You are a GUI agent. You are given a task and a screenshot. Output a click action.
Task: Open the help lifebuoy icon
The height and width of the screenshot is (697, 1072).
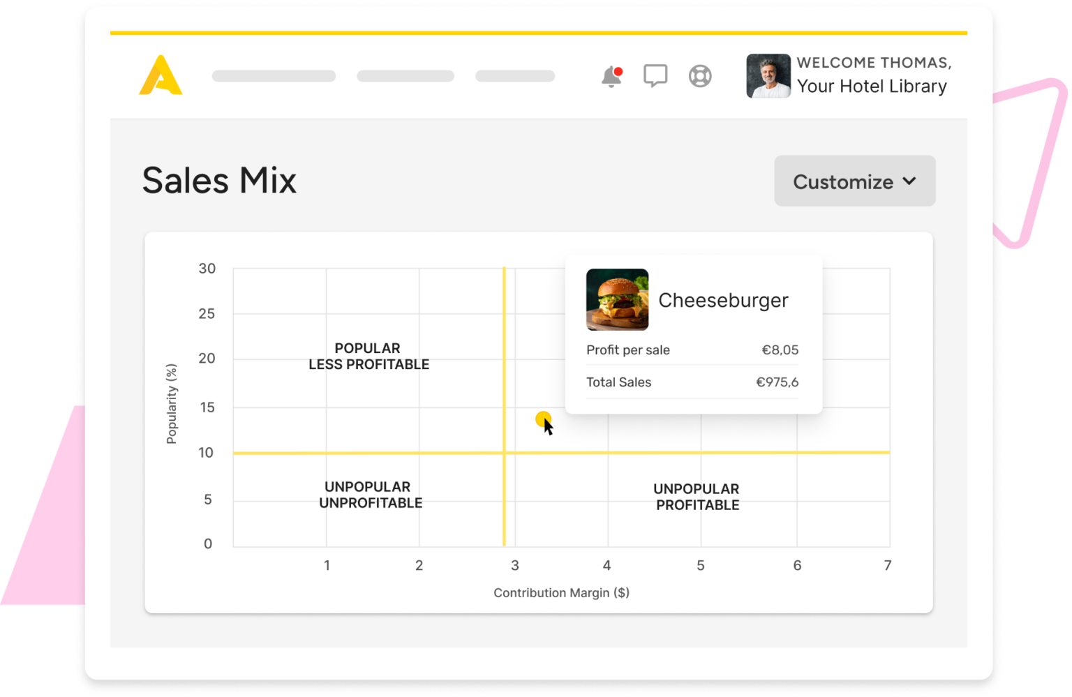(700, 76)
